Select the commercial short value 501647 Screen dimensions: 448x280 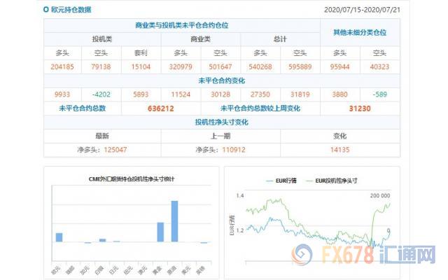[x=220, y=67]
